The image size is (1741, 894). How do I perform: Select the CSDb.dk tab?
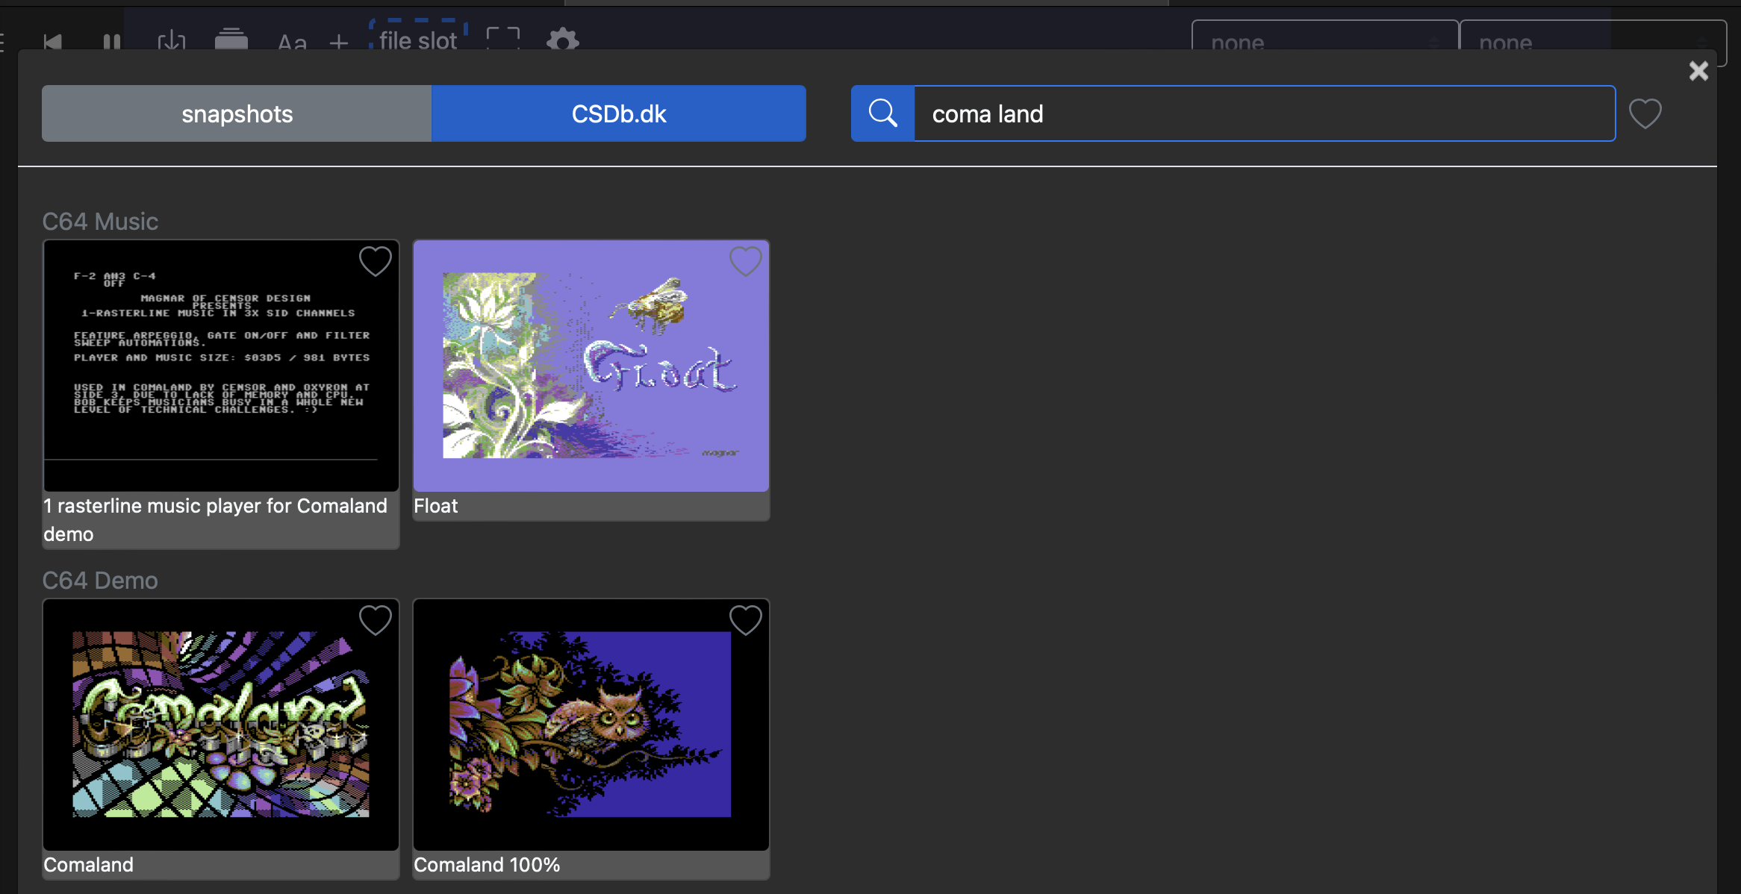coord(618,113)
